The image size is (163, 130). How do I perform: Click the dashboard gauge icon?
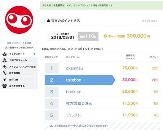click(x=5, y=54)
